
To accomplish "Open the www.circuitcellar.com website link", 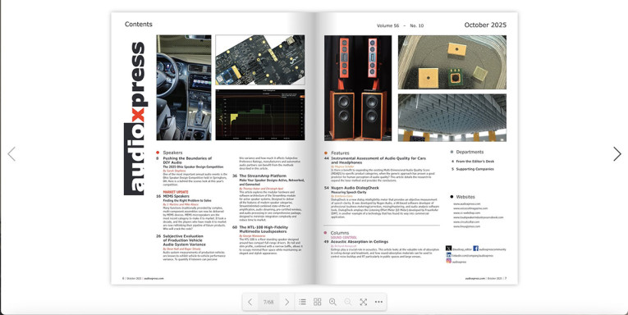I will (x=465, y=221).
